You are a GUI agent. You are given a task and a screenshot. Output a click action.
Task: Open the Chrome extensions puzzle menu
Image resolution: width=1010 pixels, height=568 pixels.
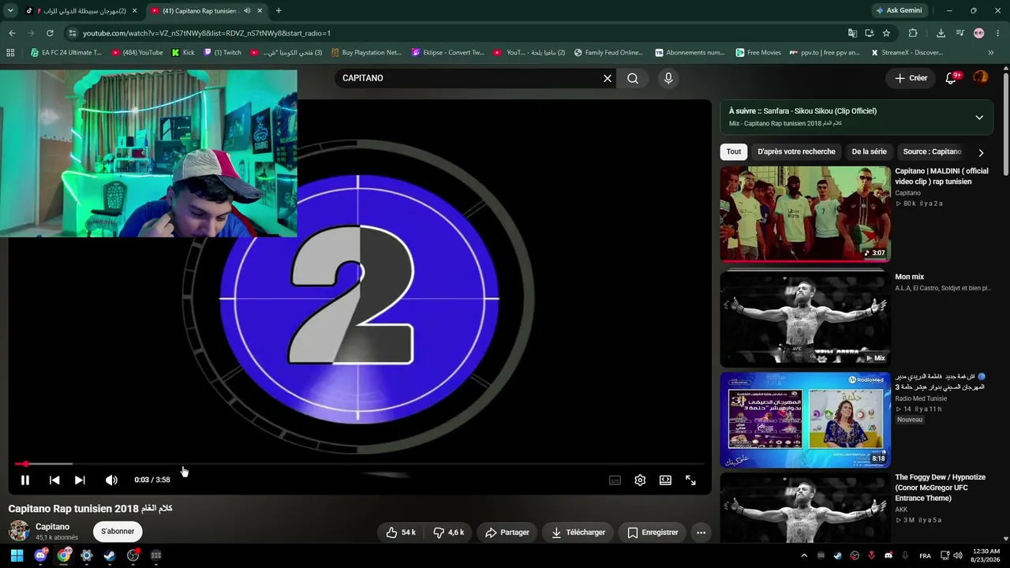(x=913, y=33)
